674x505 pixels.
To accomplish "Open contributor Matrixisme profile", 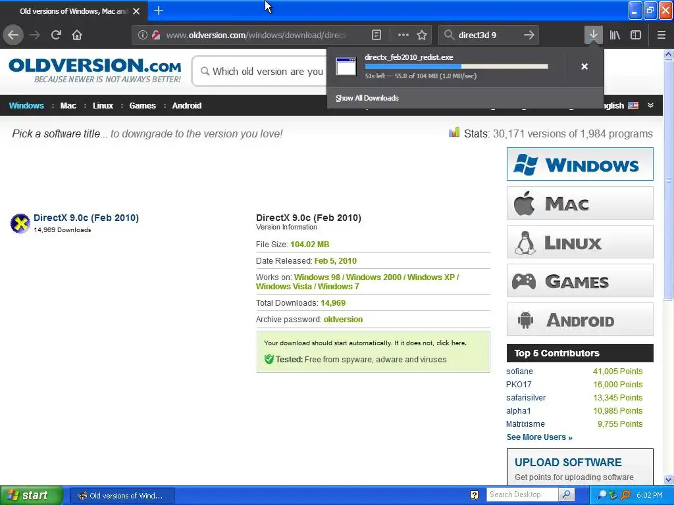I will tap(525, 424).
